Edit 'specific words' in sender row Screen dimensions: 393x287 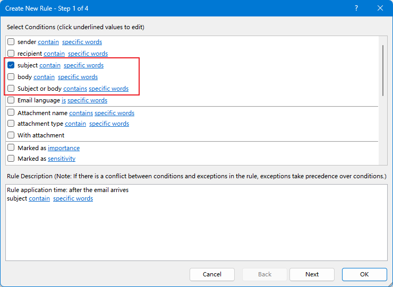tap(82, 42)
